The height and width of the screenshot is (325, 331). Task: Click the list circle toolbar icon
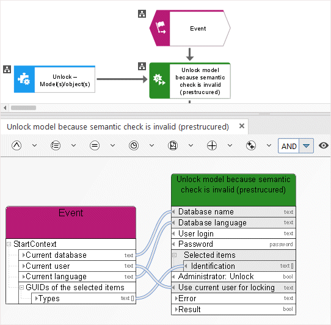(56, 145)
